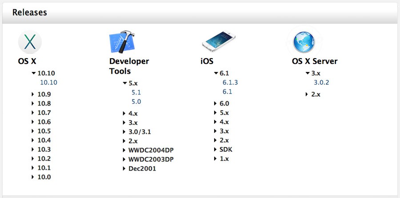Click the Developer Tools section heading
The width and height of the screenshot is (400, 198).
click(129, 66)
